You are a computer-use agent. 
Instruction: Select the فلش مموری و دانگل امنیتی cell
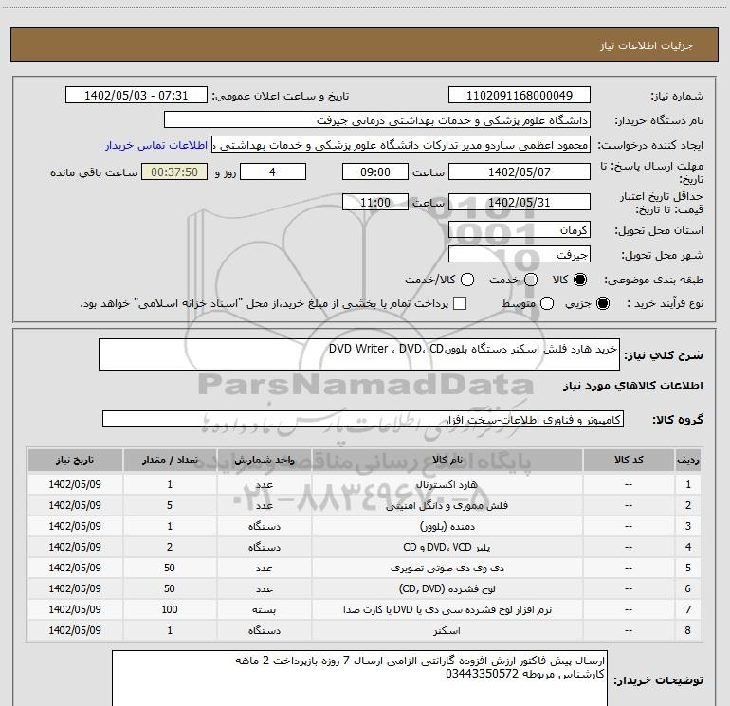[x=447, y=505]
